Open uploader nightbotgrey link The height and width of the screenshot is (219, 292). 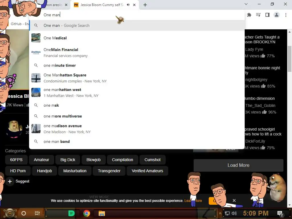point(256,80)
